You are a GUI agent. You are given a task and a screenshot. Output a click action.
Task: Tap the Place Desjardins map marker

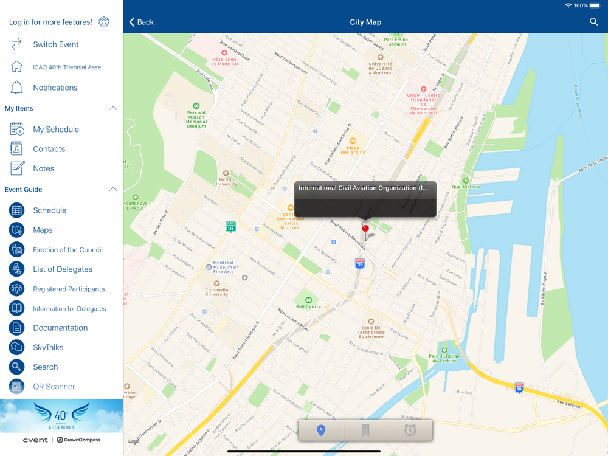[x=353, y=141]
